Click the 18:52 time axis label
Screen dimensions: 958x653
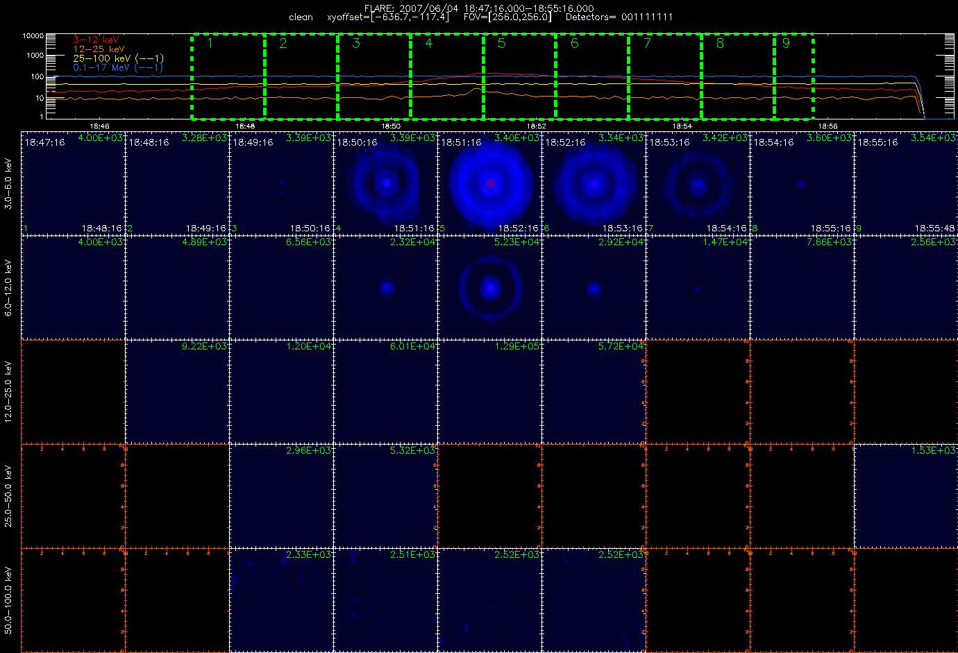pos(536,126)
